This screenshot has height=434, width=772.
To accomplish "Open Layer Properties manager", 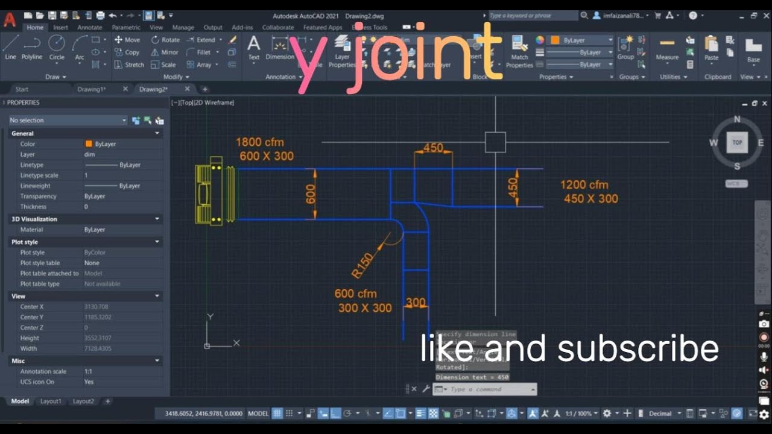I will coord(342,51).
